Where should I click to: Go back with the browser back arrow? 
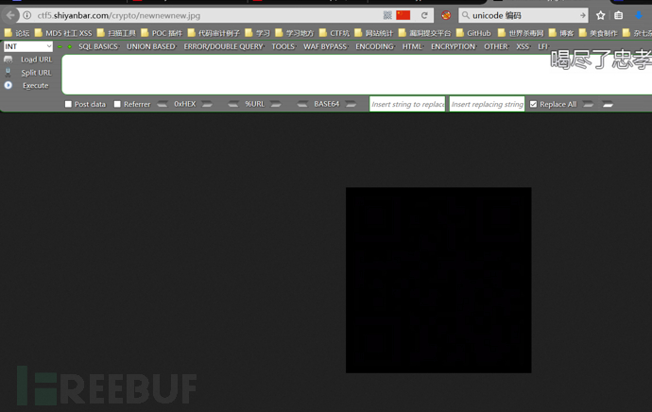pyautogui.click(x=10, y=15)
